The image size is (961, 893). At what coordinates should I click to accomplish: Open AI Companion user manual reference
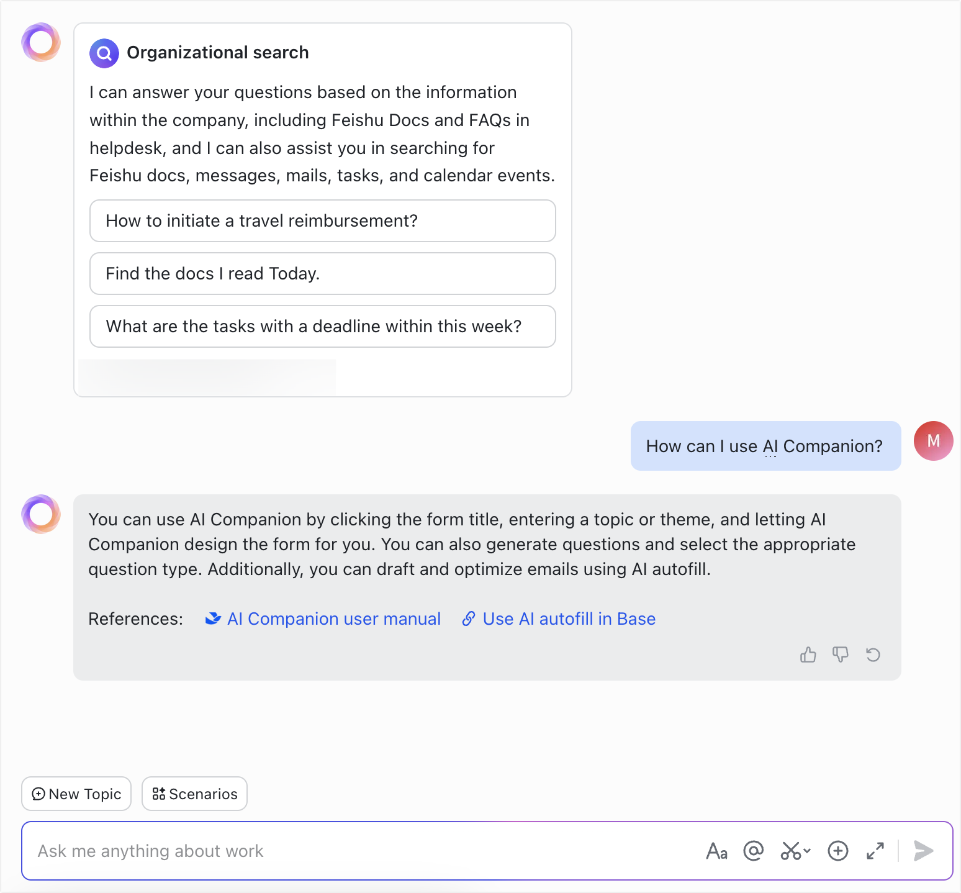[333, 619]
